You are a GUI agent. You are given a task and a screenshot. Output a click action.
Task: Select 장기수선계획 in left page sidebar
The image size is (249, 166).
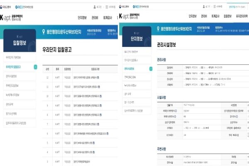coord(20,114)
